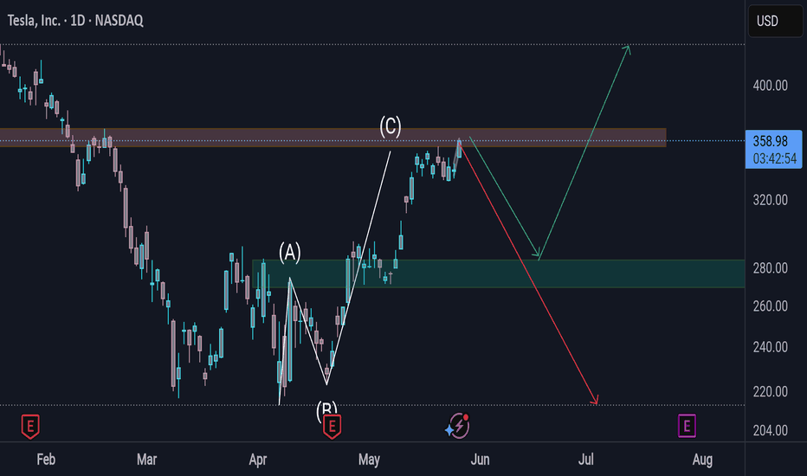Click the May label on time axis

point(369,459)
